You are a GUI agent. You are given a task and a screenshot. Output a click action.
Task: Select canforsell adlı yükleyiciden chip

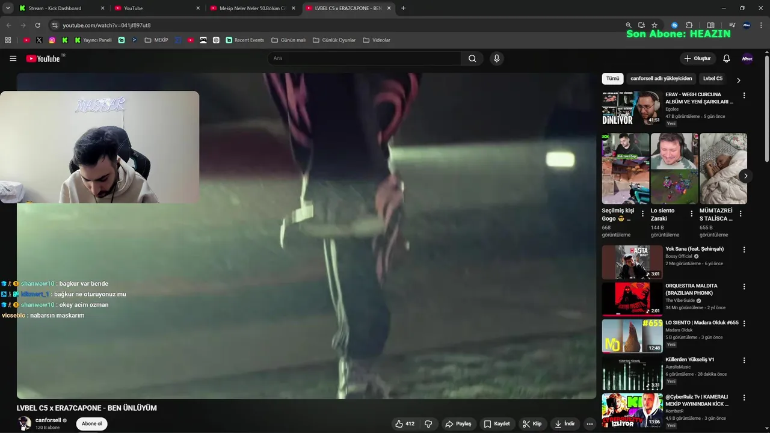661,79
